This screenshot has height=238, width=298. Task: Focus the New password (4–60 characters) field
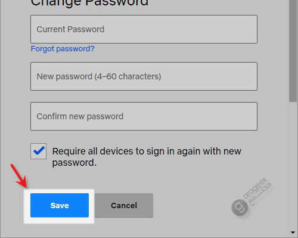[x=144, y=76]
